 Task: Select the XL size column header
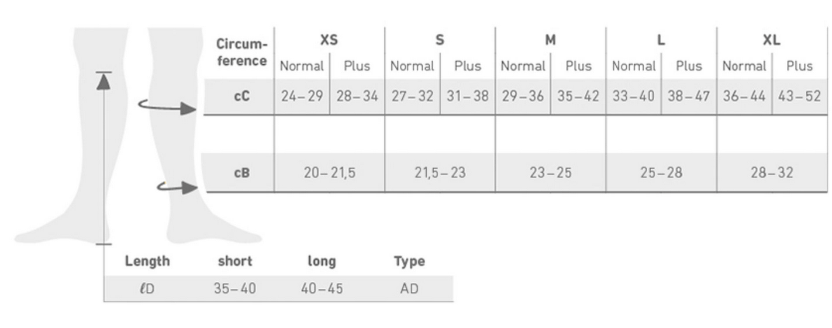(x=771, y=40)
